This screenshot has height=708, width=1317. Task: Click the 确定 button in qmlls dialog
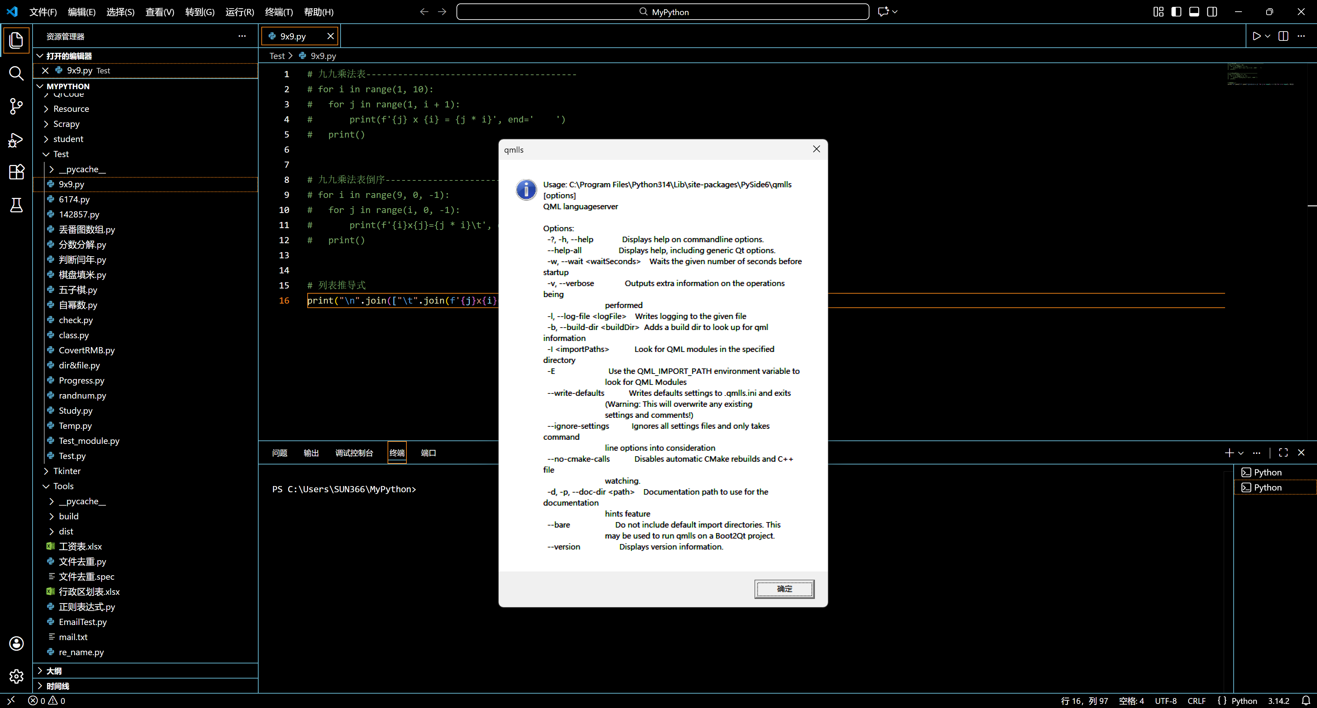click(x=784, y=589)
